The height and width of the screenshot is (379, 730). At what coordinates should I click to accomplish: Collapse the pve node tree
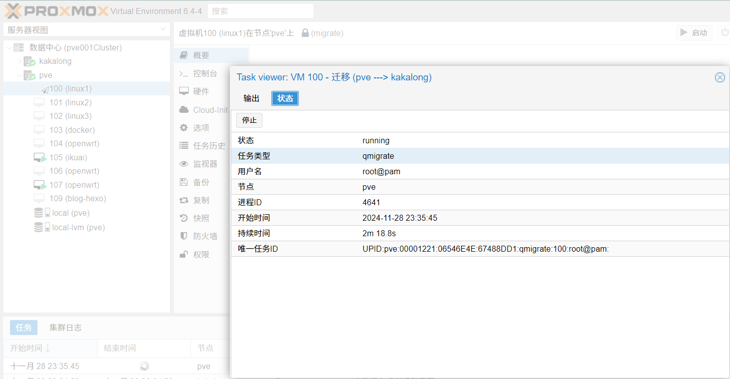coord(19,75)
